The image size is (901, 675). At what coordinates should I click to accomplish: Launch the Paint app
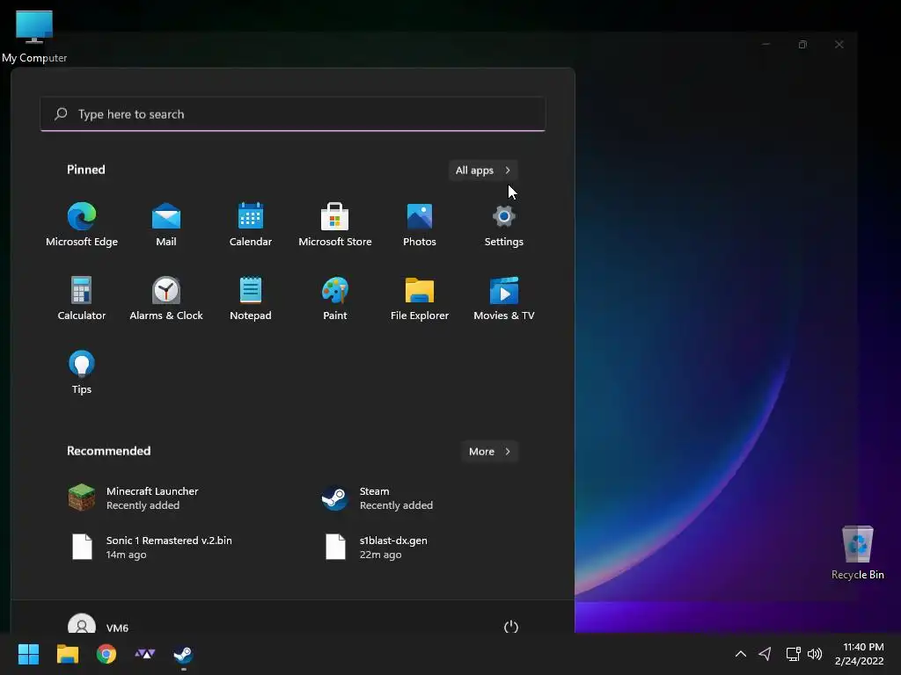pyautogui.click(x=335, y=298)
